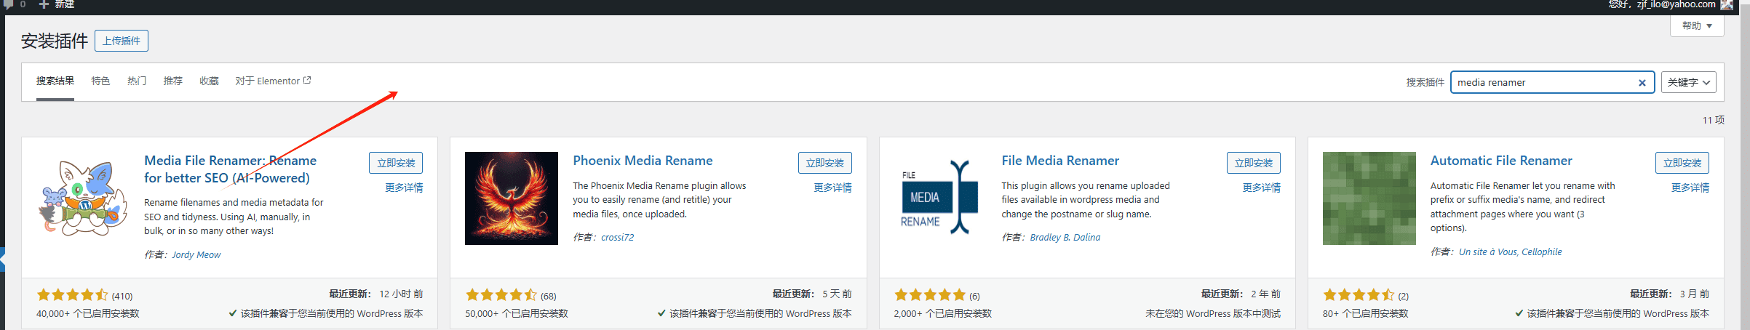Image resolution: width=1750 pixels, height=330 pixels.
Task: Click the Automatic File Renamer green thumbnail
Action: pyautogui.click(x=1369, y=198)
